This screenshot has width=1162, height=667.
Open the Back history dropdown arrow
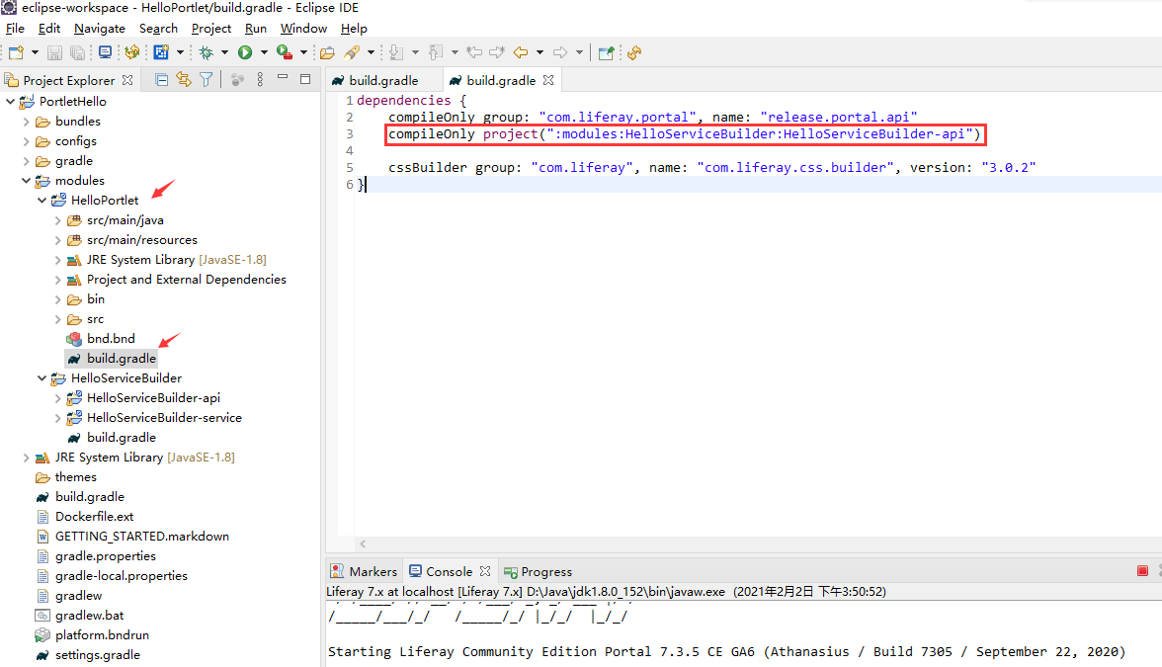(x=539, y=52)
